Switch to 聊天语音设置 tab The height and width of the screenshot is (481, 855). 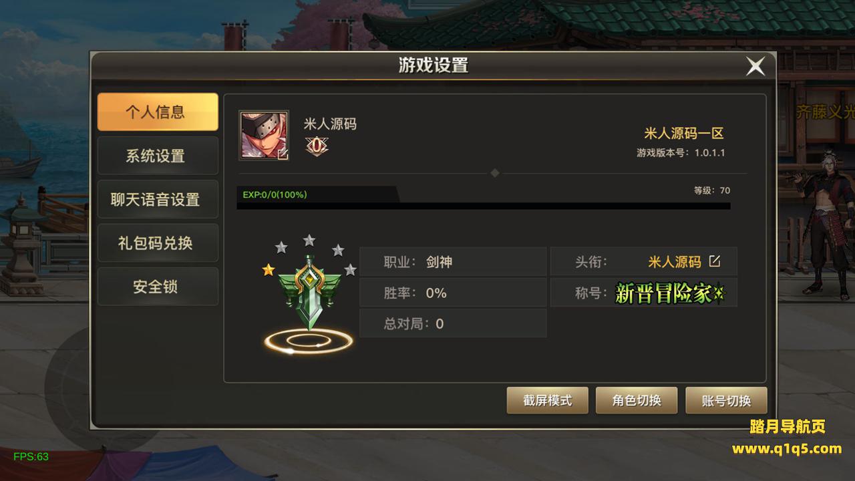click(x=158, y=199)
